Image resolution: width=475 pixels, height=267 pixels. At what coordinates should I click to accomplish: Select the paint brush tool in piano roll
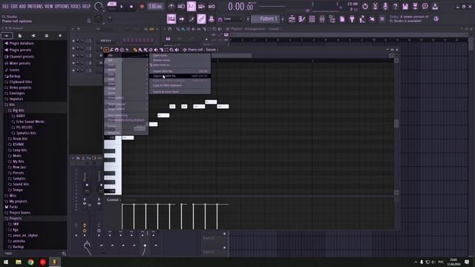[x=140, y=50]
